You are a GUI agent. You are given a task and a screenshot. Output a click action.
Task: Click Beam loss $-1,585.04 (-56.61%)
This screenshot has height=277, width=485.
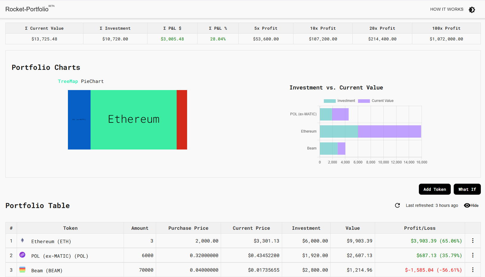[x=433, y=270]
